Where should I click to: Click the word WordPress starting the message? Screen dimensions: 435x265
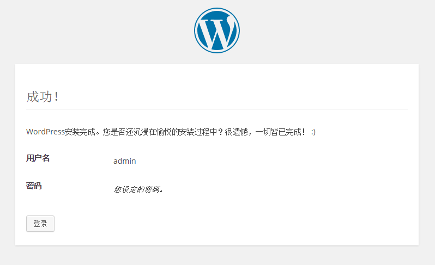coord(45,132)
